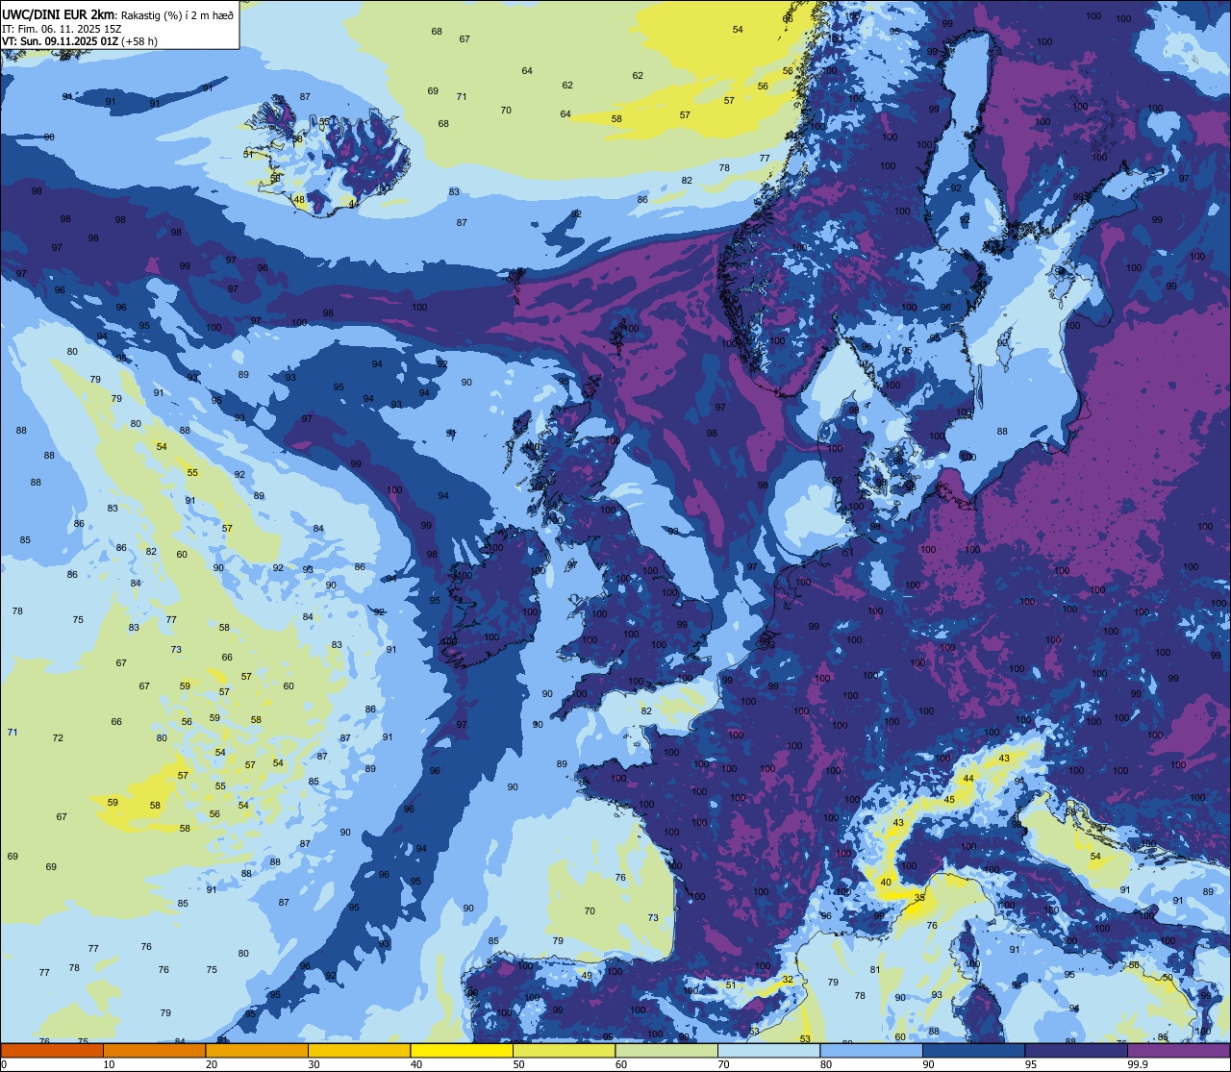Click the purple above-99.9% legend swatch
Viewport: 1231px width, 1072px height.
tap(1178, 1050)
